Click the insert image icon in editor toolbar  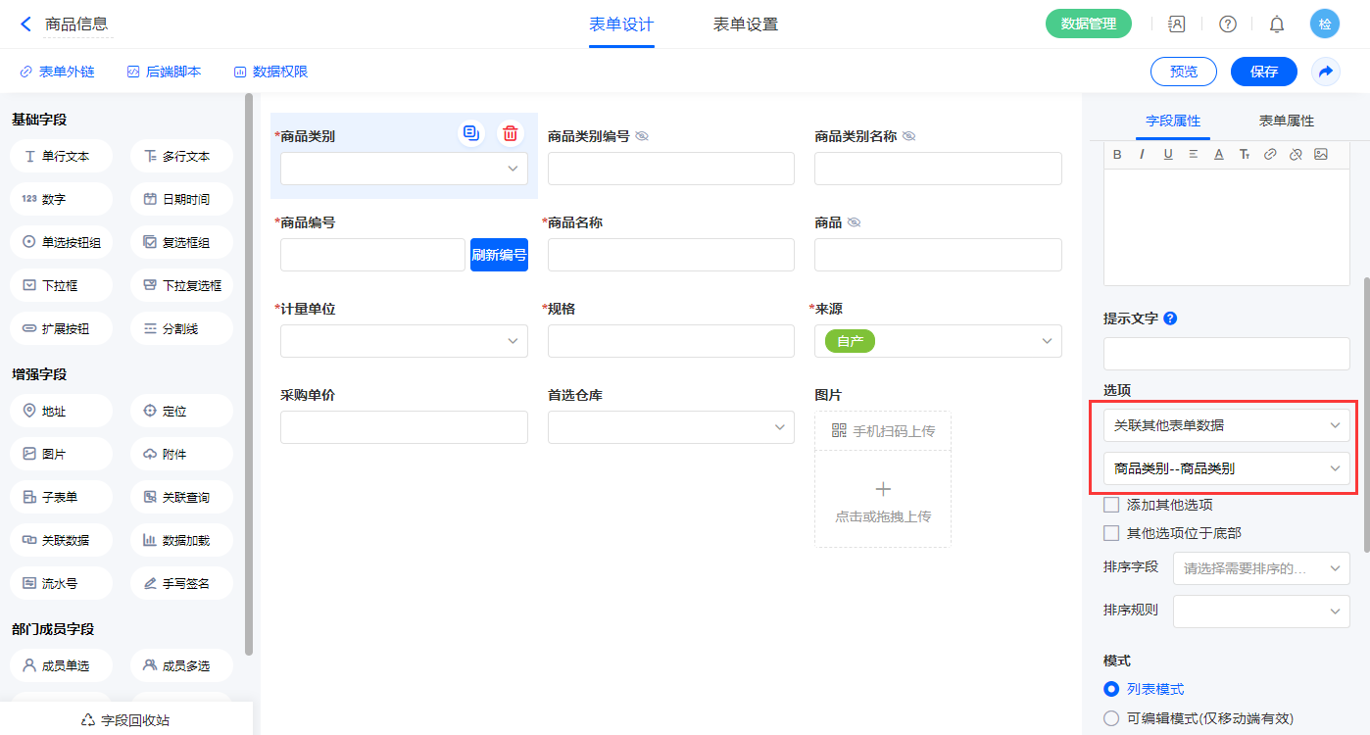pyautogui.click(x=1320, y=154)
